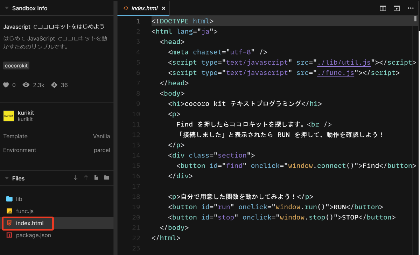Click the ellipsis options icon top right
The image size is (420, 255).
pos(411,8)
